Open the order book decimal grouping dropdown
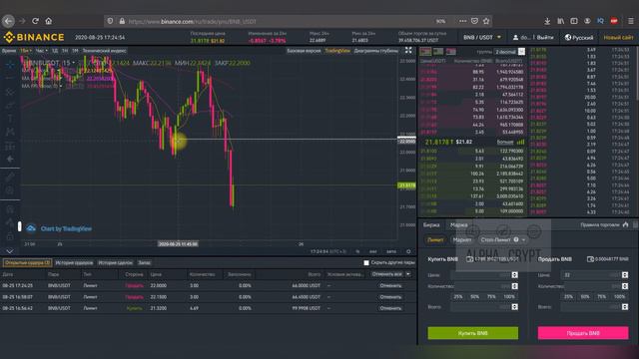The image size is (639, 359). [509, 52]
